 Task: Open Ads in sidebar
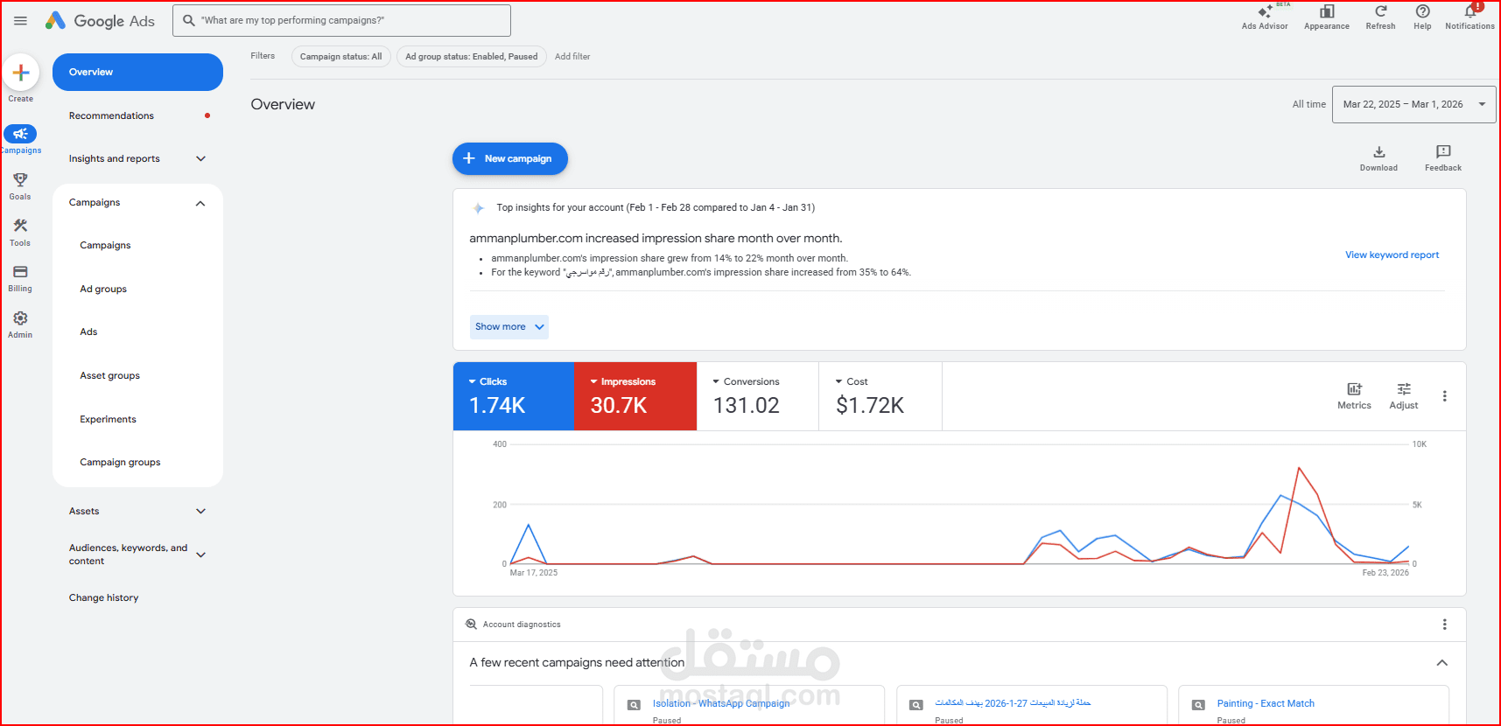[x=88, y=332]
